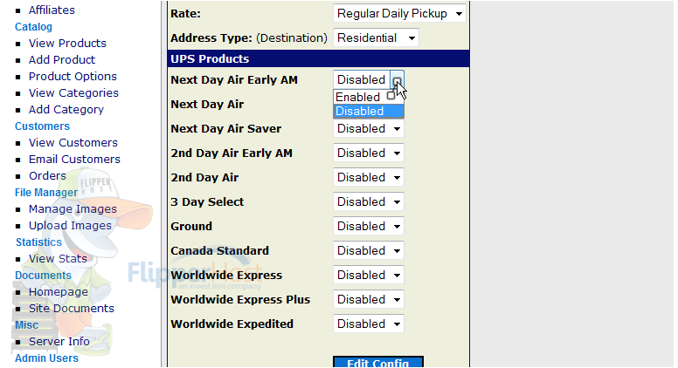Go to Orders page
The height and width of the screenshot is (368, 678).
tap(47, 175)
